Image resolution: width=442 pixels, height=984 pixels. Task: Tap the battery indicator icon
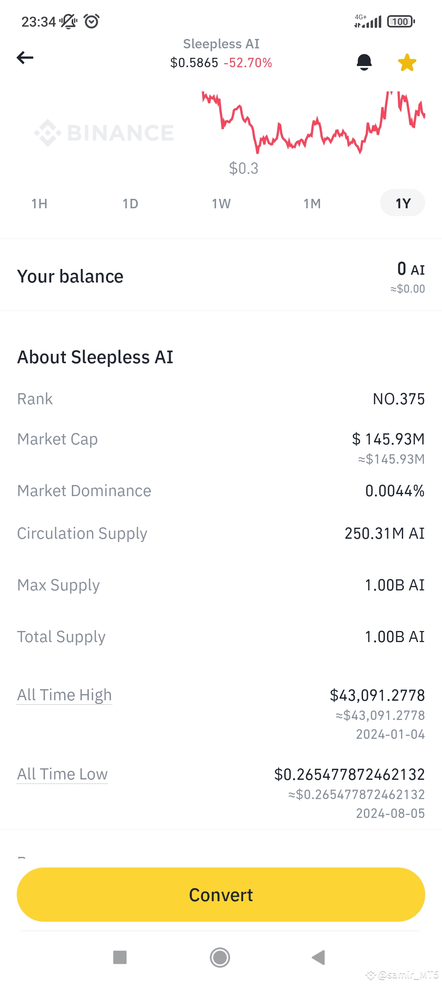point(401,21)
